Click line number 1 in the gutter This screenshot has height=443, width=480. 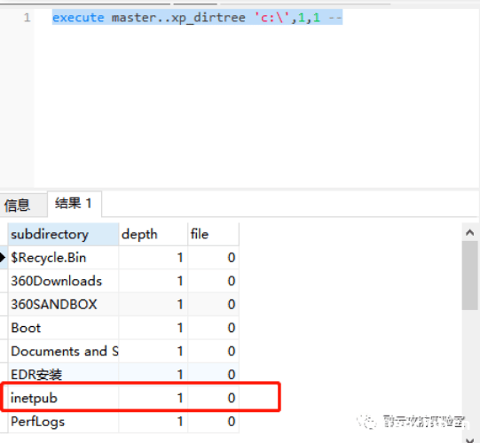tap(27, 18)
